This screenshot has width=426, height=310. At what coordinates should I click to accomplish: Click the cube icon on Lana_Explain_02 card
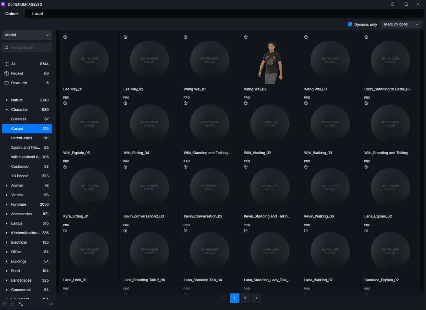coord(366,167)
